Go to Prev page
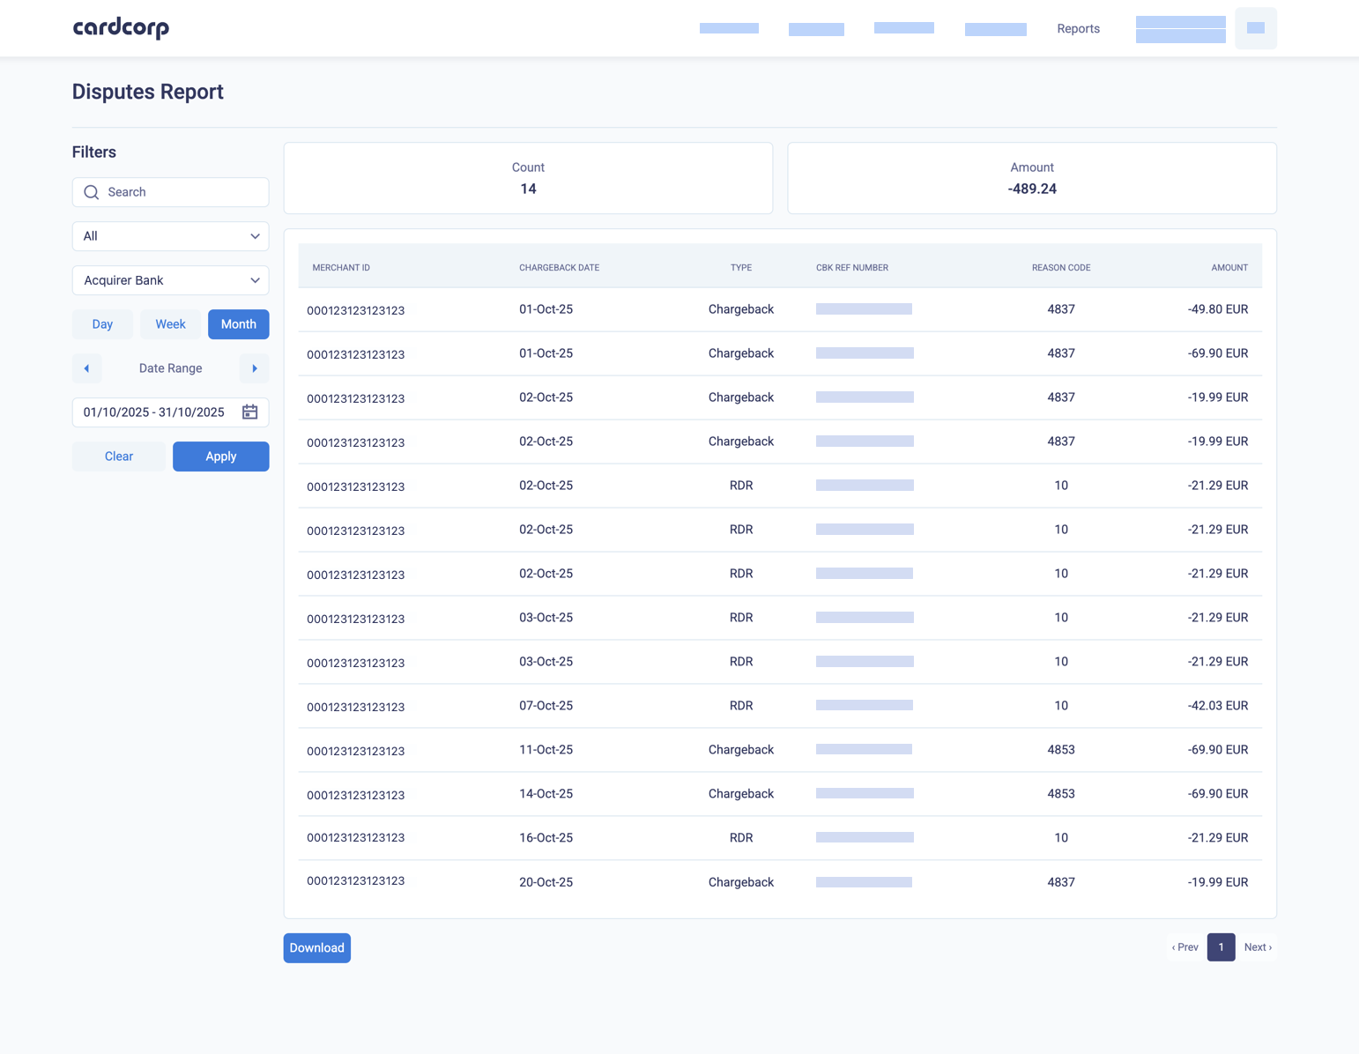 1185,947
